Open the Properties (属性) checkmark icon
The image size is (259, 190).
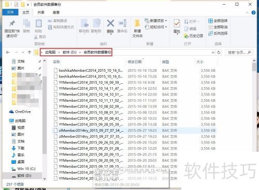(177, 24)
